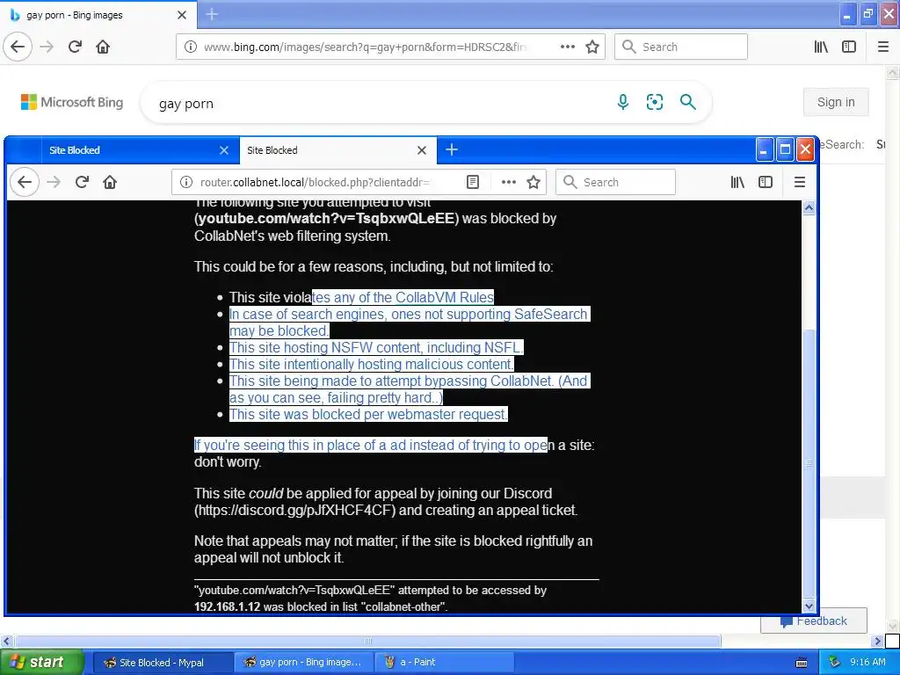Open hamburger menu in Site Blocked window
Viewport: 900px width, 675px height.
tap(800, 182)
